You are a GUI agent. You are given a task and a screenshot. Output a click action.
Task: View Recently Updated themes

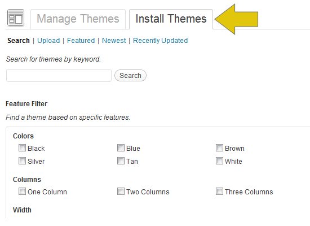pos(160,41)
